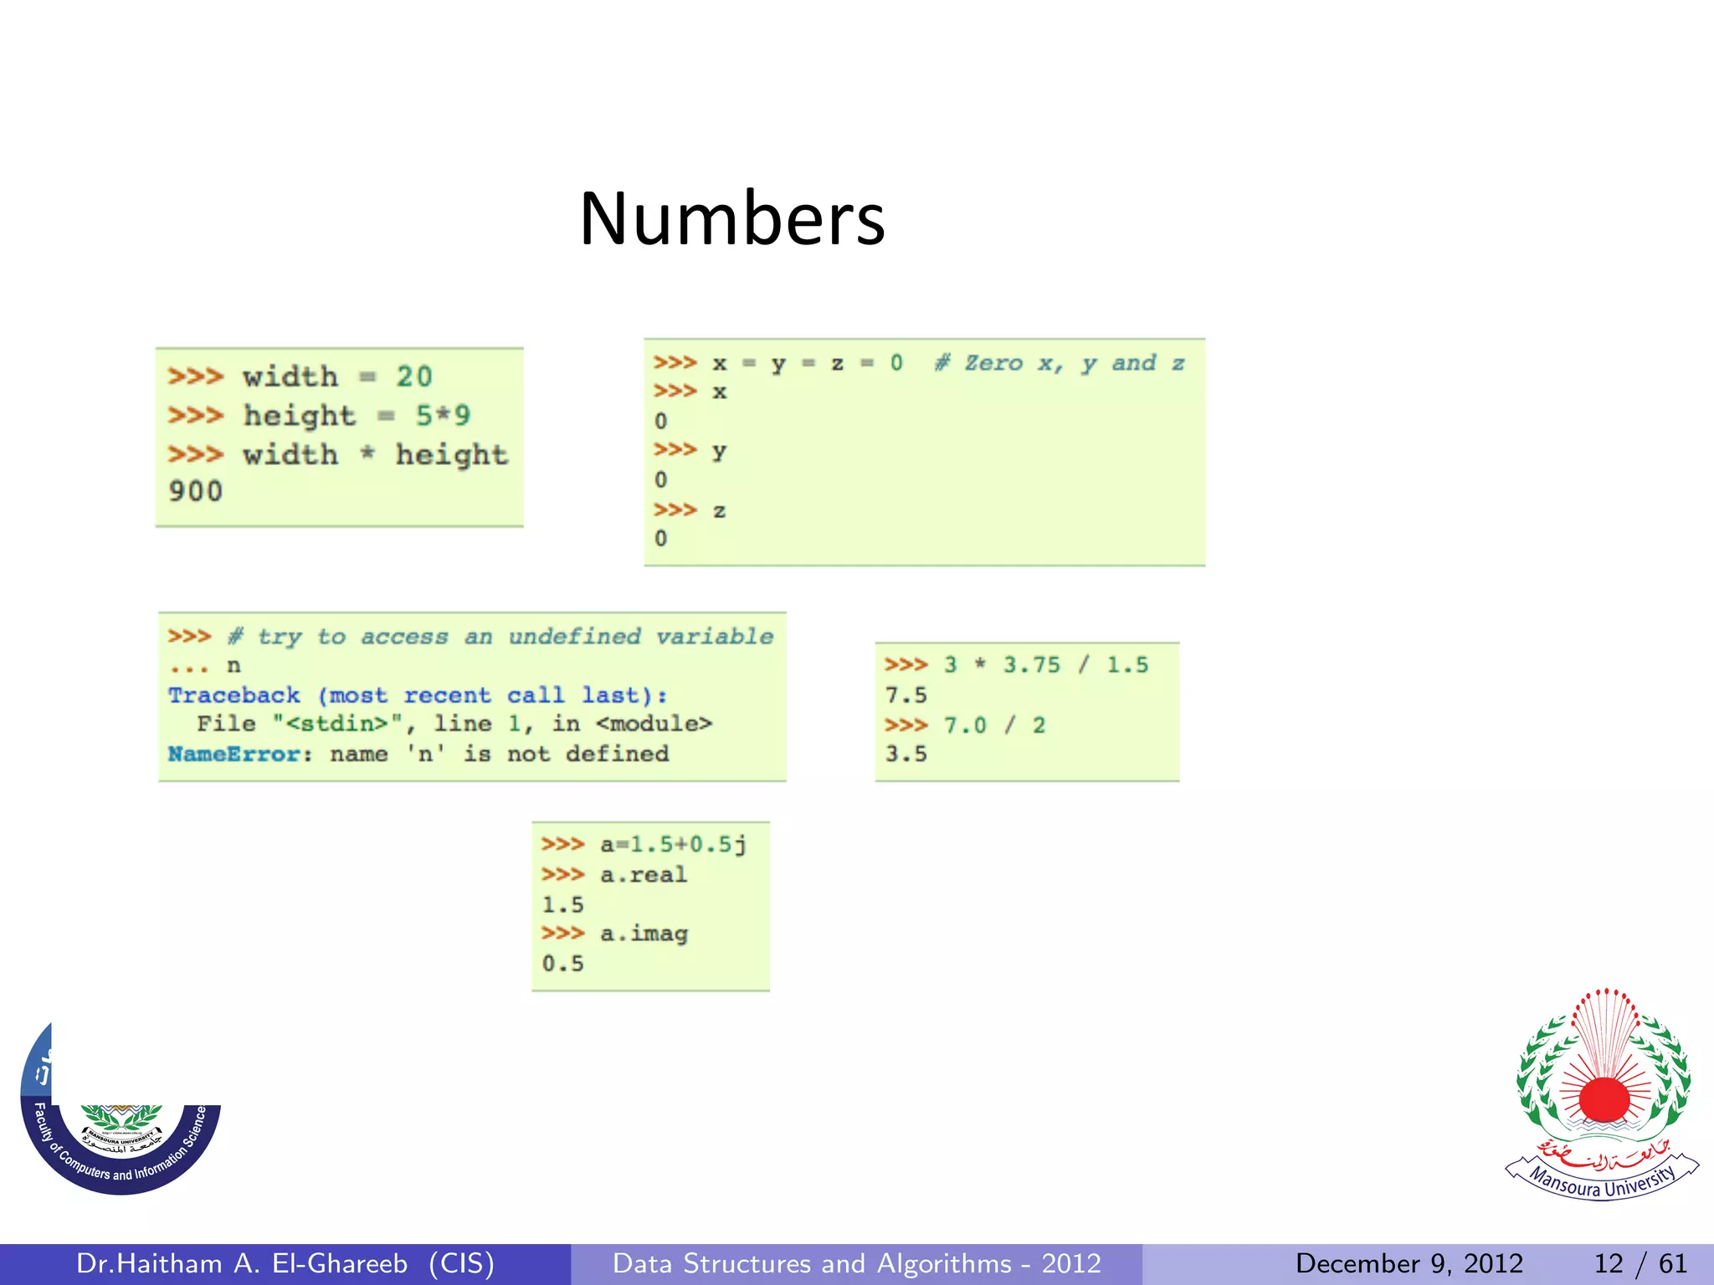Click the expression '7.0 / 2'

point(994,725)
